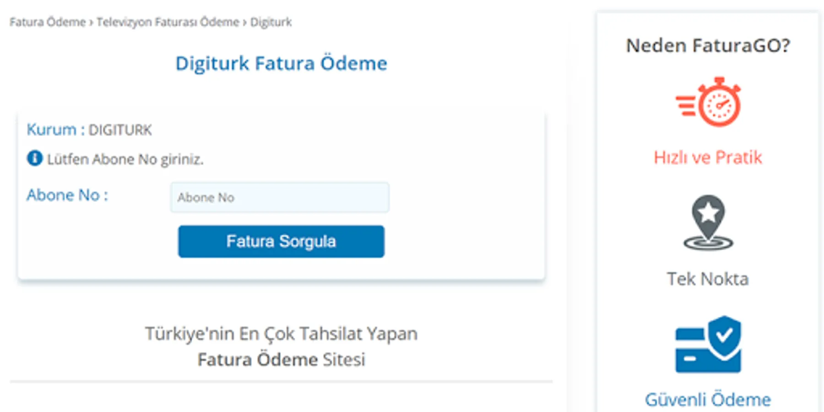Image resolution: width=824 pixels, height=412 pixels.
Task: Select the Digiturk breadcrumb item
Action: (x=271, y=22)
